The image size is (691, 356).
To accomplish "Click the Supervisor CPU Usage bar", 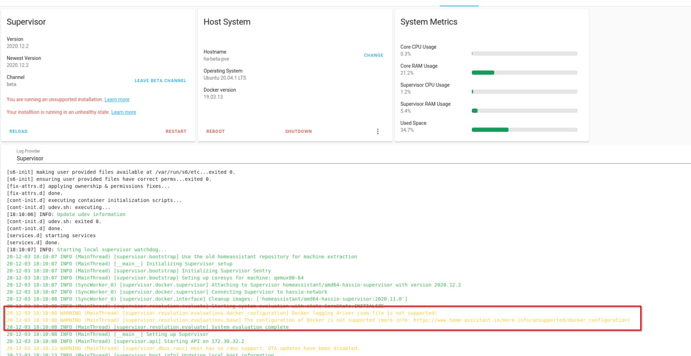I will click(524, 92).
